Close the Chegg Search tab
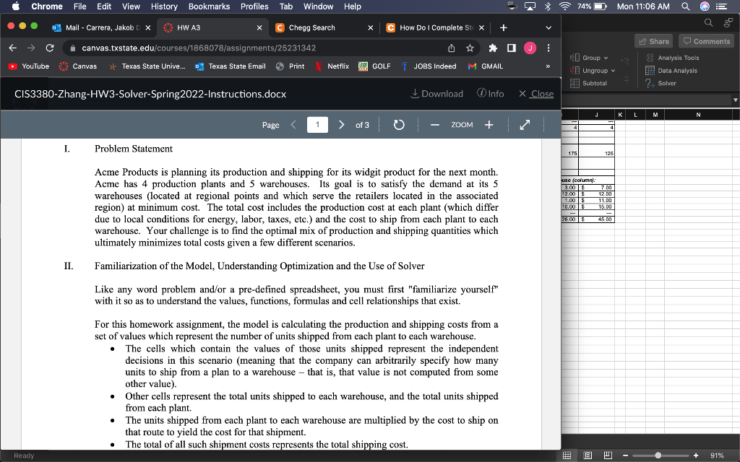The height and width of the screenshot is (462, 740). 371,28
